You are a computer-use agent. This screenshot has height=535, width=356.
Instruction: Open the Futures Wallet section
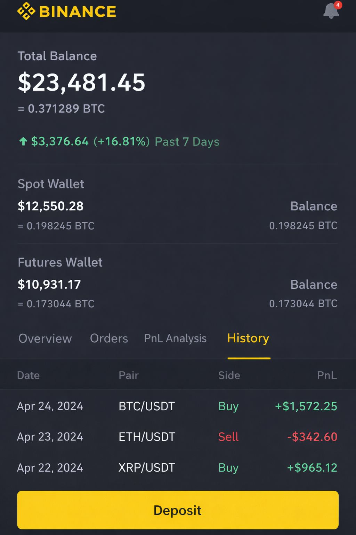pos(178,283)
